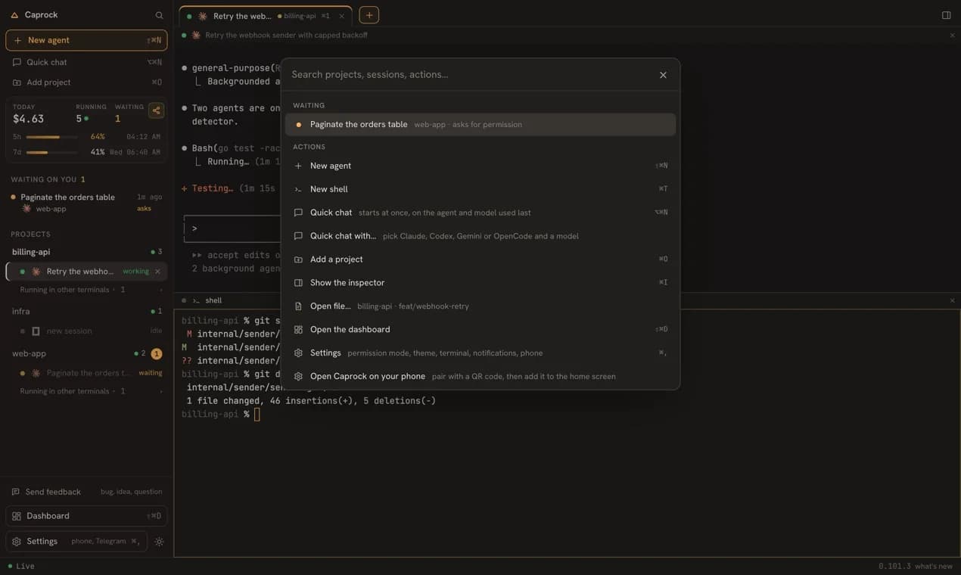The image size is (961, 575).
Task: Toggle the light/dark theme sun icon
Action: [159, 542]
